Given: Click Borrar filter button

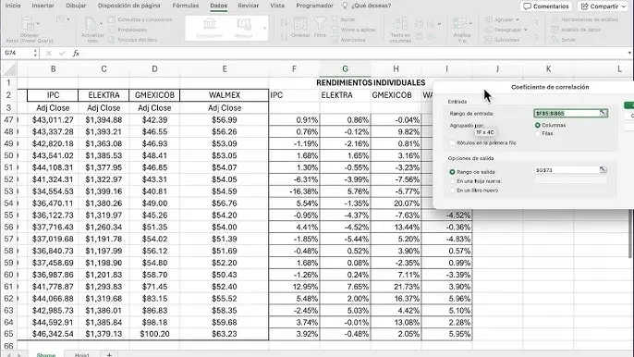Looking at the screenshot, I should point(343,19).
